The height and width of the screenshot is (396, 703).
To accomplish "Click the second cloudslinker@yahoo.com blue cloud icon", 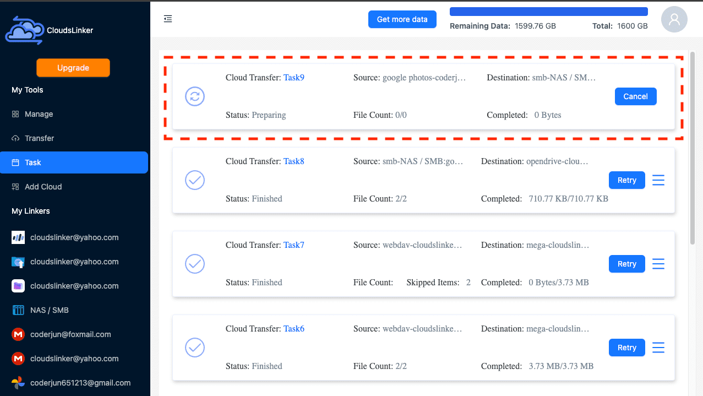I will point(18,262).
